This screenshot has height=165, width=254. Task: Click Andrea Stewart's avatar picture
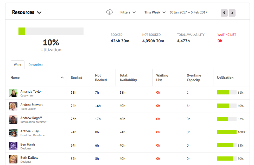click(13, 106)
